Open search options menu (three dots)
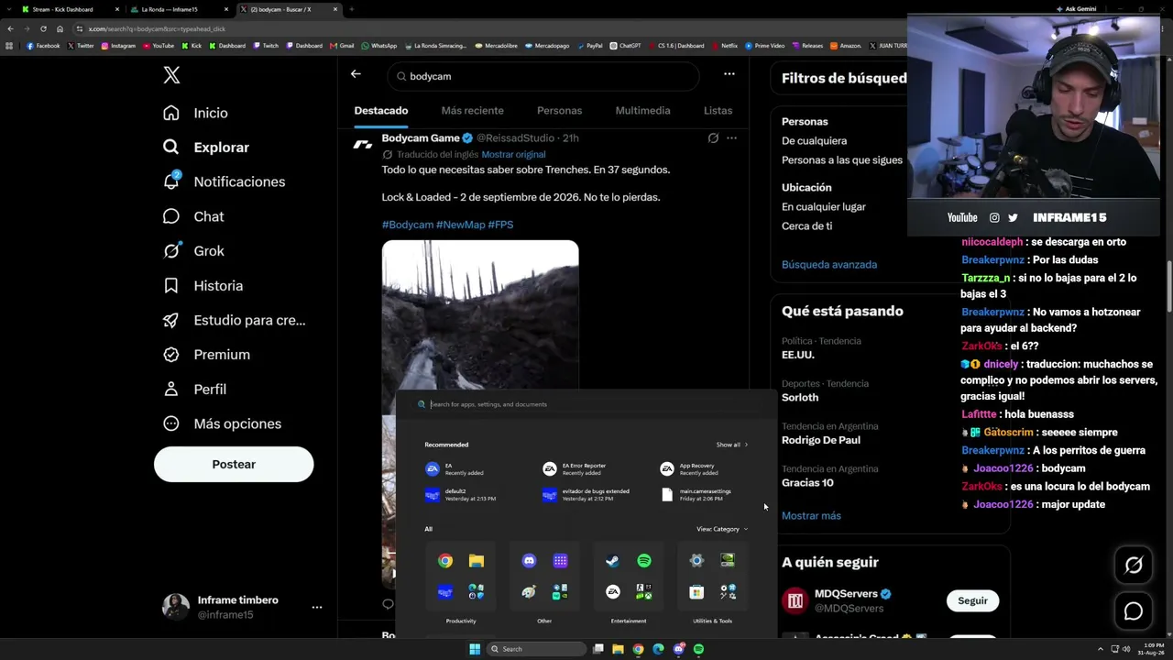Image resolution: width=1173 pixels, height=660 pixels. 729,74
